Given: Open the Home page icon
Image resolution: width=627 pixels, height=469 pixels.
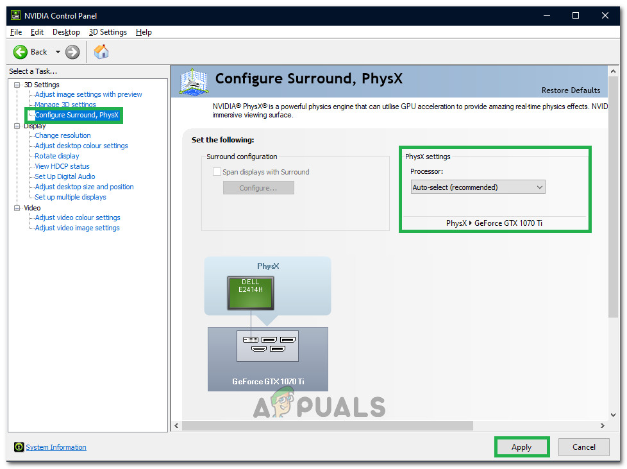Looking at the screenshot, I should pos(101,51).
